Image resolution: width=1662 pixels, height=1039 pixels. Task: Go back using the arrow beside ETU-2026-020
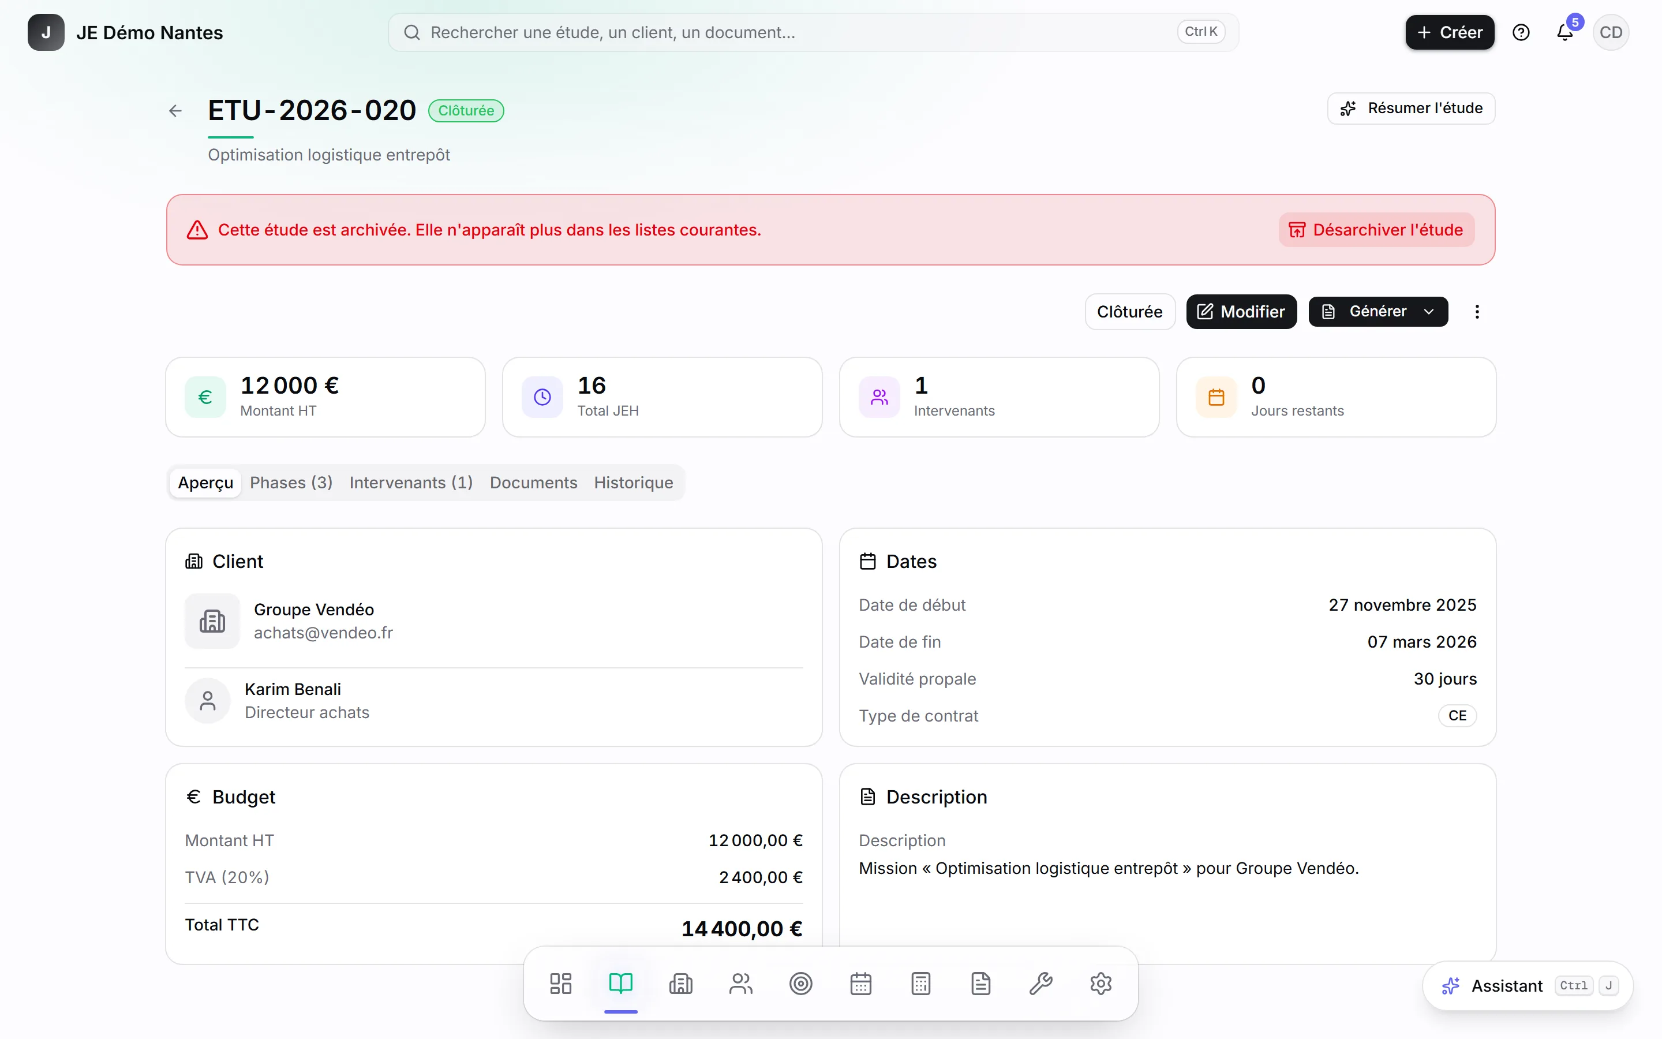(x=175, y=111)
